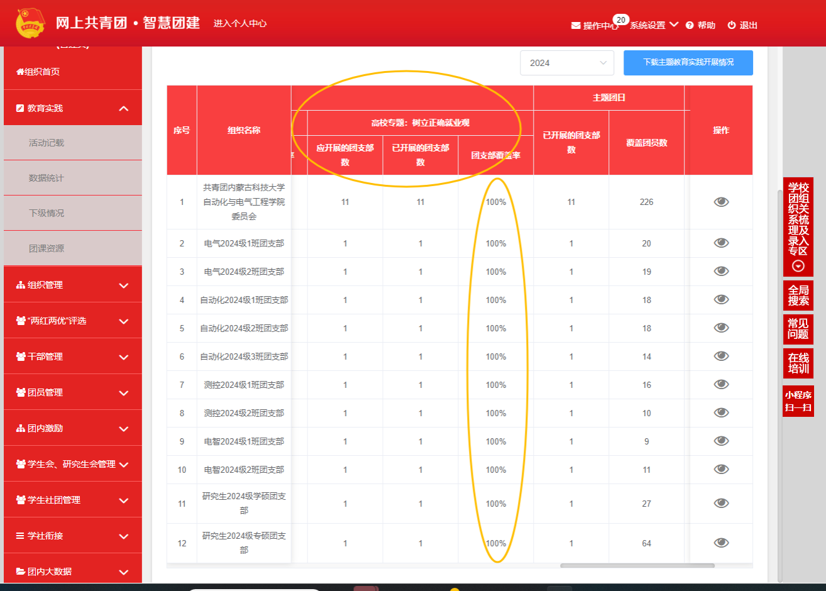826x591 pixels.
Task: Click the 下载主题教育实践开展情况 button
Action: [688, 62]
